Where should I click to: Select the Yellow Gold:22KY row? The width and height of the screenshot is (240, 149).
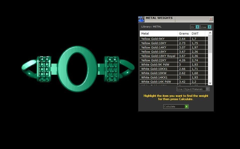(x=174, y=60)
